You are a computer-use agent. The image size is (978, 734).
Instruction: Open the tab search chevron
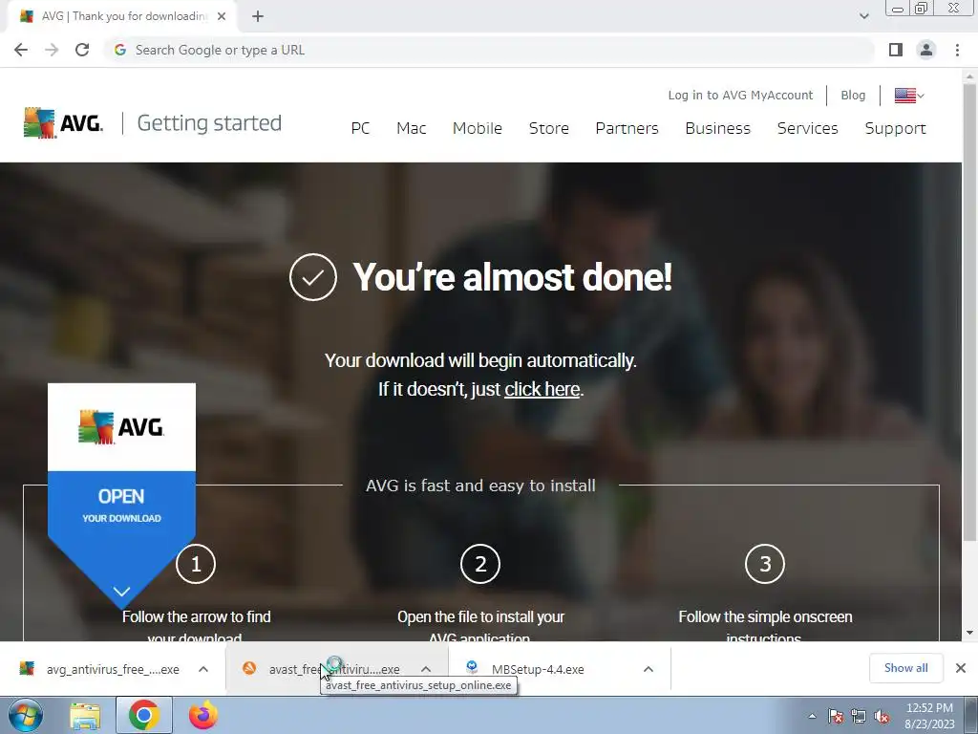point(863,16)
